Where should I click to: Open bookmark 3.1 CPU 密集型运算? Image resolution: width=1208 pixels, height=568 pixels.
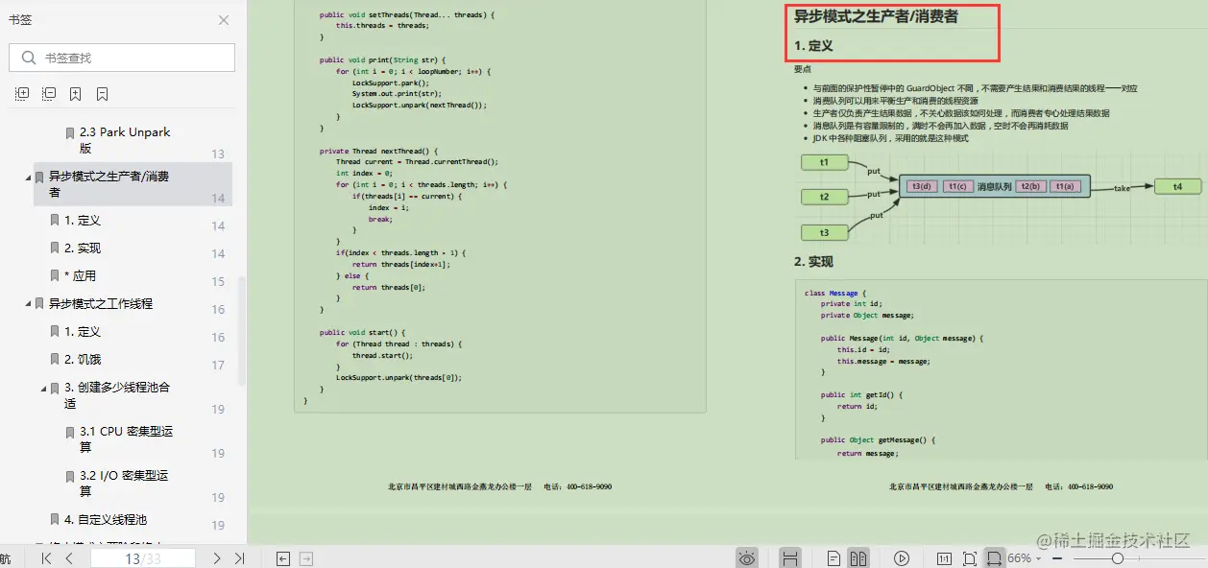coord(127,439)
